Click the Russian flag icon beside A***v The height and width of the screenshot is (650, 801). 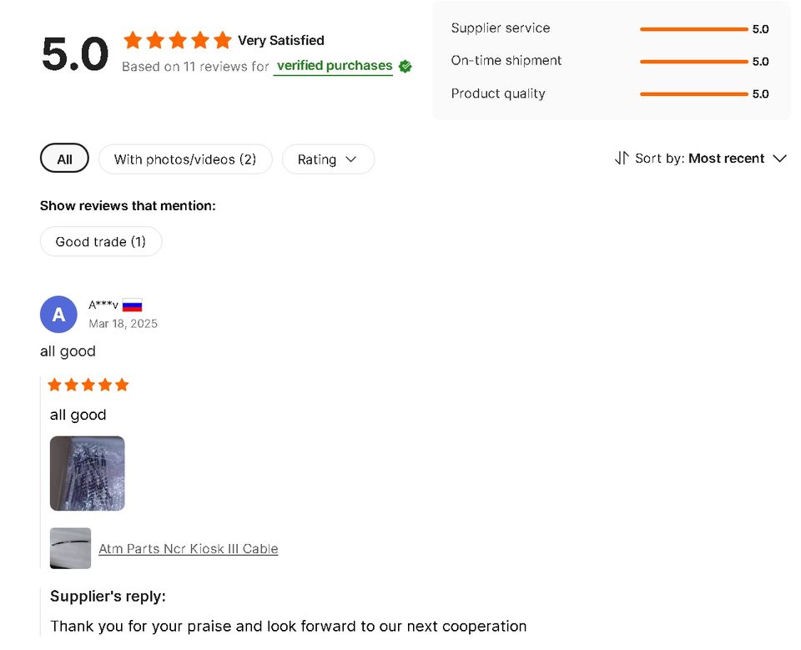(132, 305)
